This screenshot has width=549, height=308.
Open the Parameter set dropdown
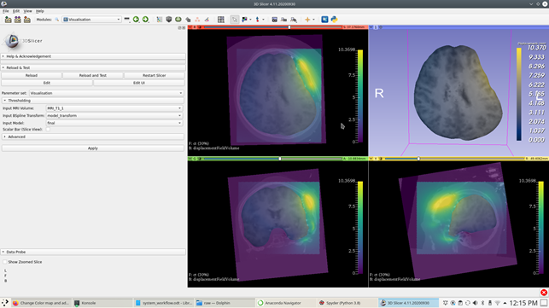click(106, 93)
